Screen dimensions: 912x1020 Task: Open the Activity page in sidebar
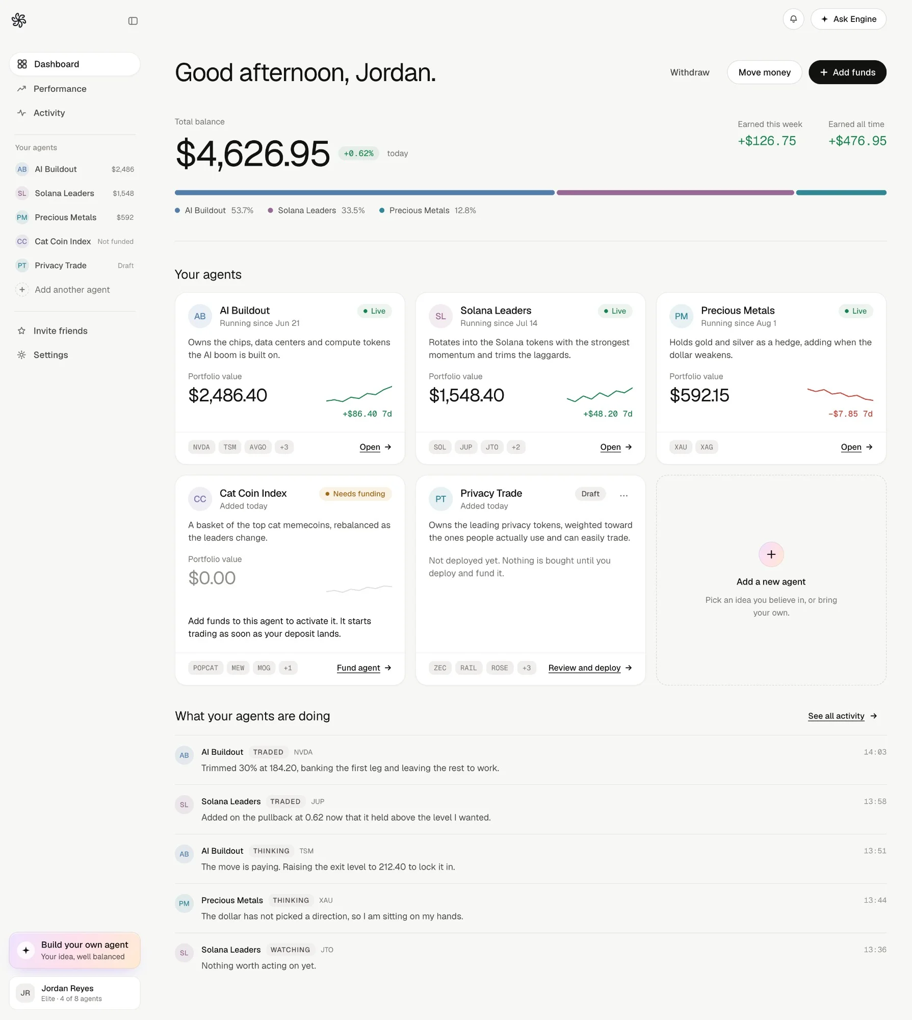click(74, 113)
